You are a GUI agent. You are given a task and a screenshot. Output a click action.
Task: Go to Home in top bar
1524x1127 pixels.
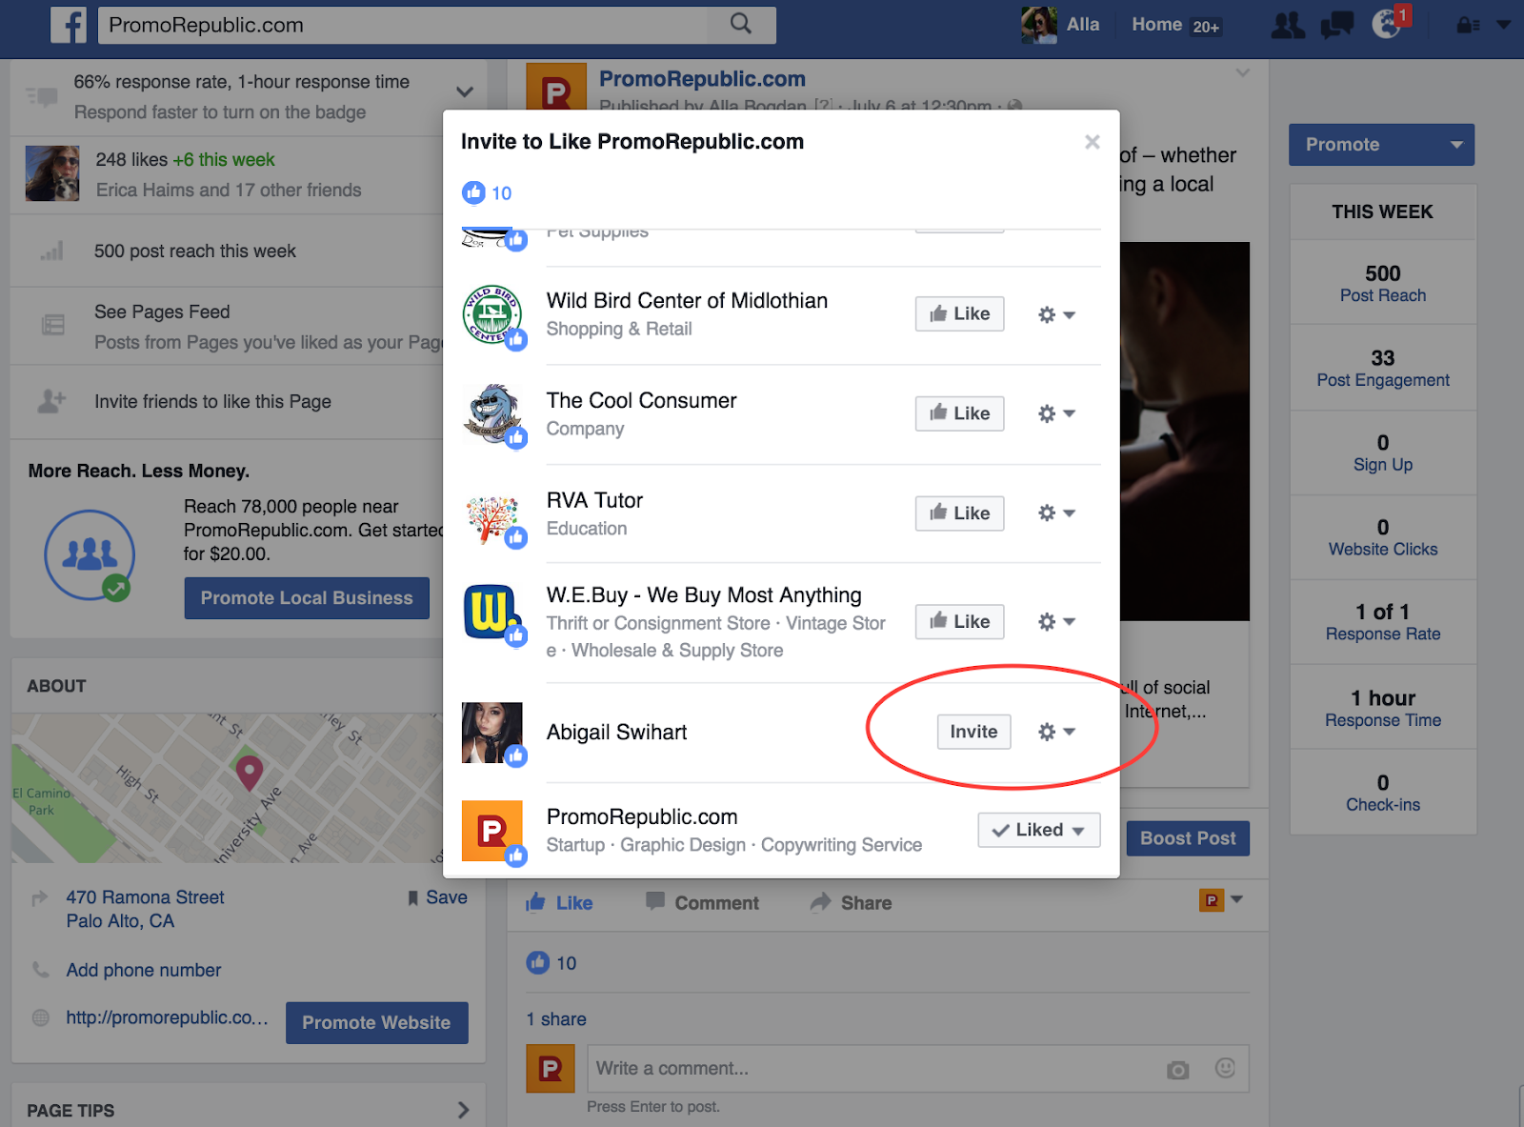(x=1156, y=25)
